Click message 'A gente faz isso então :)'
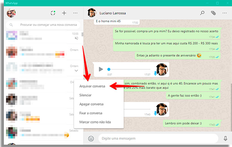 pyautogui.click(x=193, y=96)
